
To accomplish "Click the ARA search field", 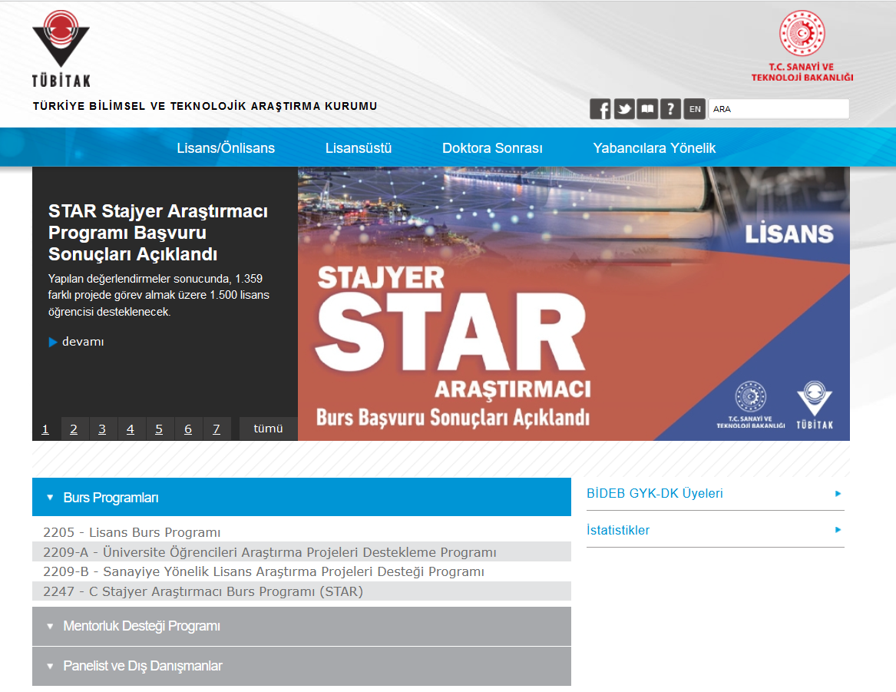I will [779, 109].
